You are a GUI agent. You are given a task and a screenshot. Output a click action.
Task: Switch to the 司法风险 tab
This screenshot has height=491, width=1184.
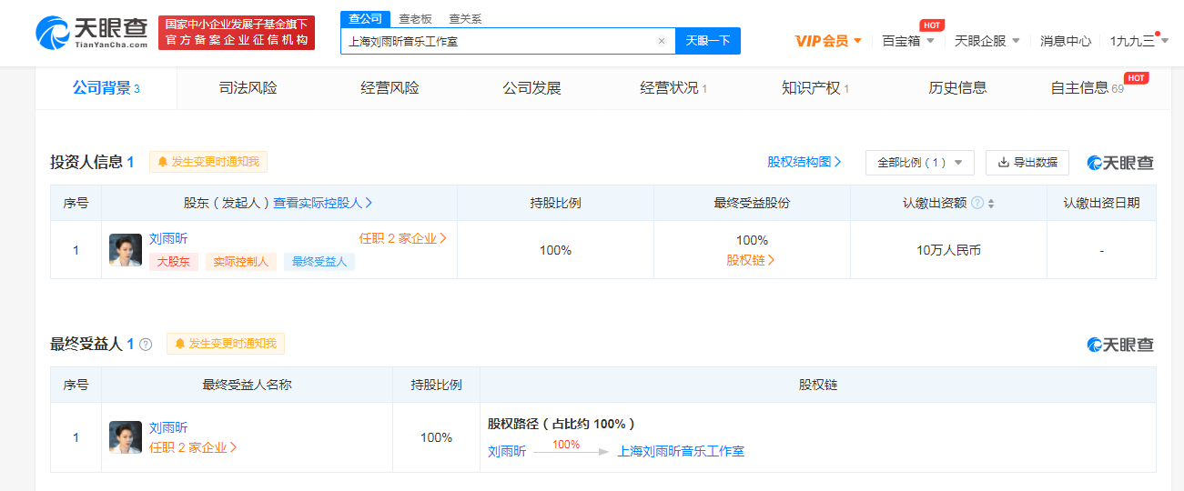tap(248, 88)
